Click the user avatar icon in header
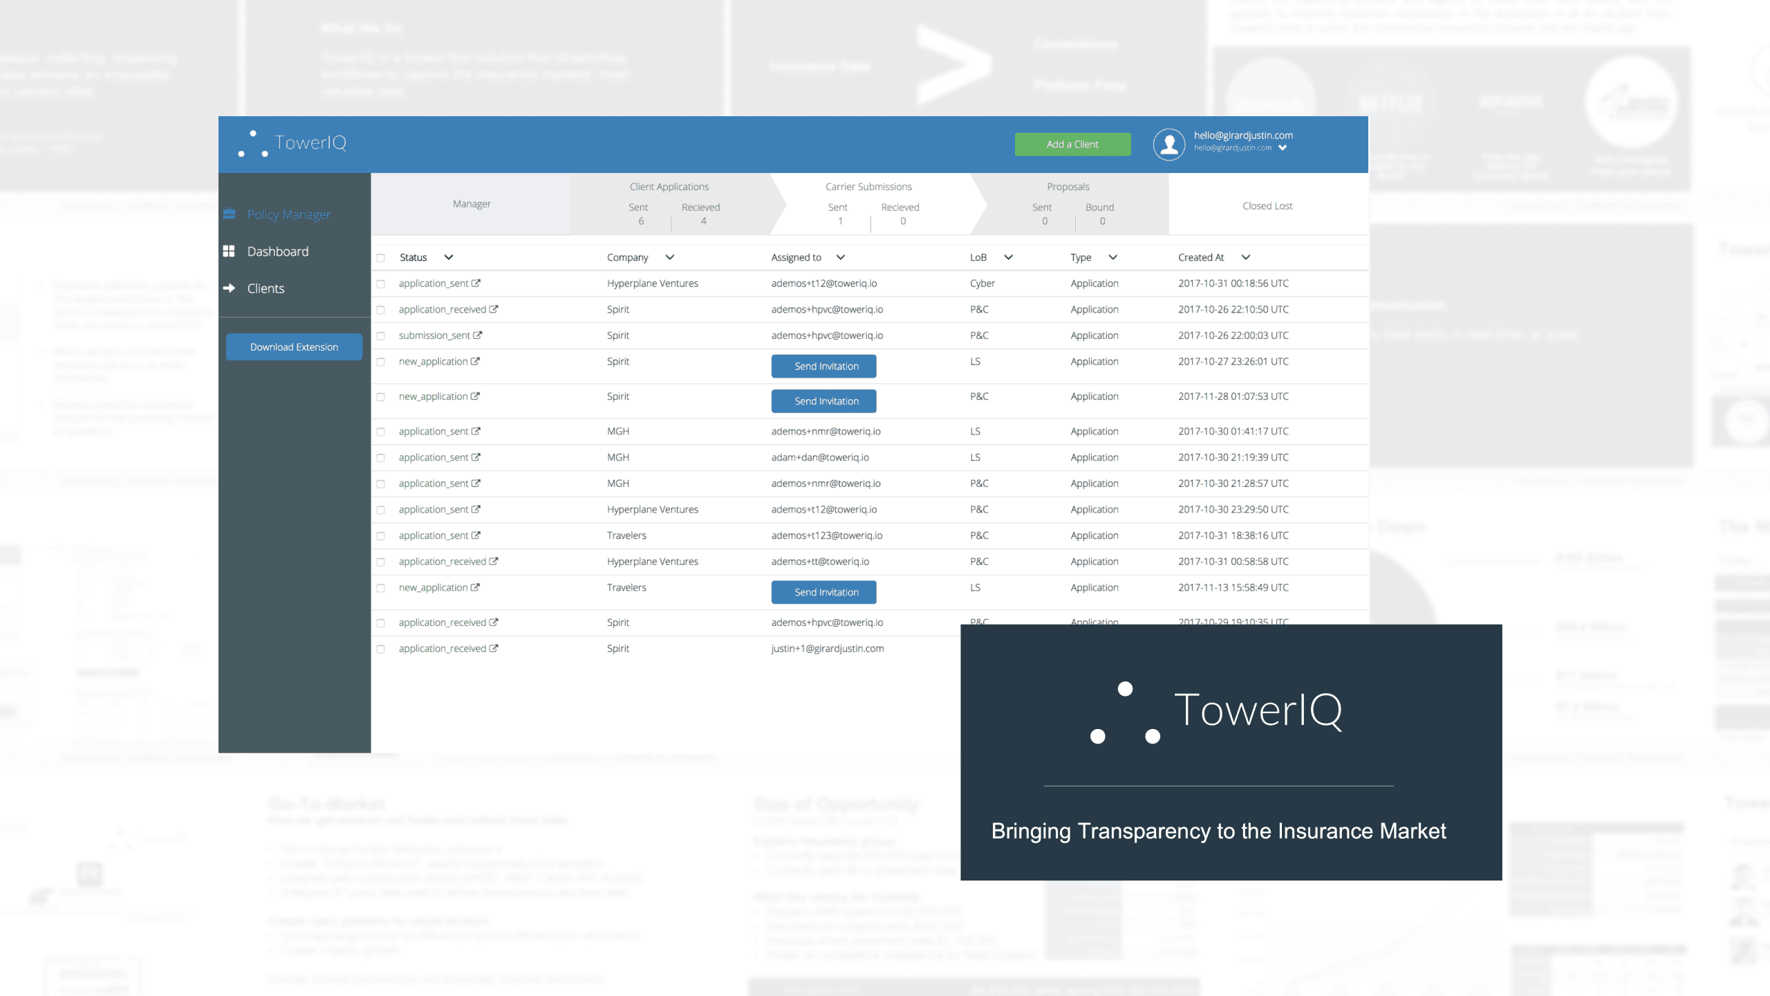This screenshot has width=1770, height=996. tap(1168, 145)
